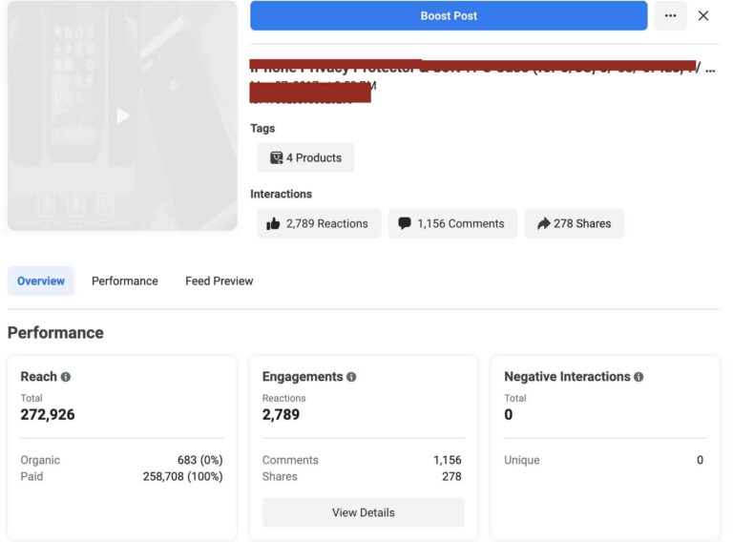Click the Organic reach value 683 (0%)
The image size is (733, 542).
[200, 460]
